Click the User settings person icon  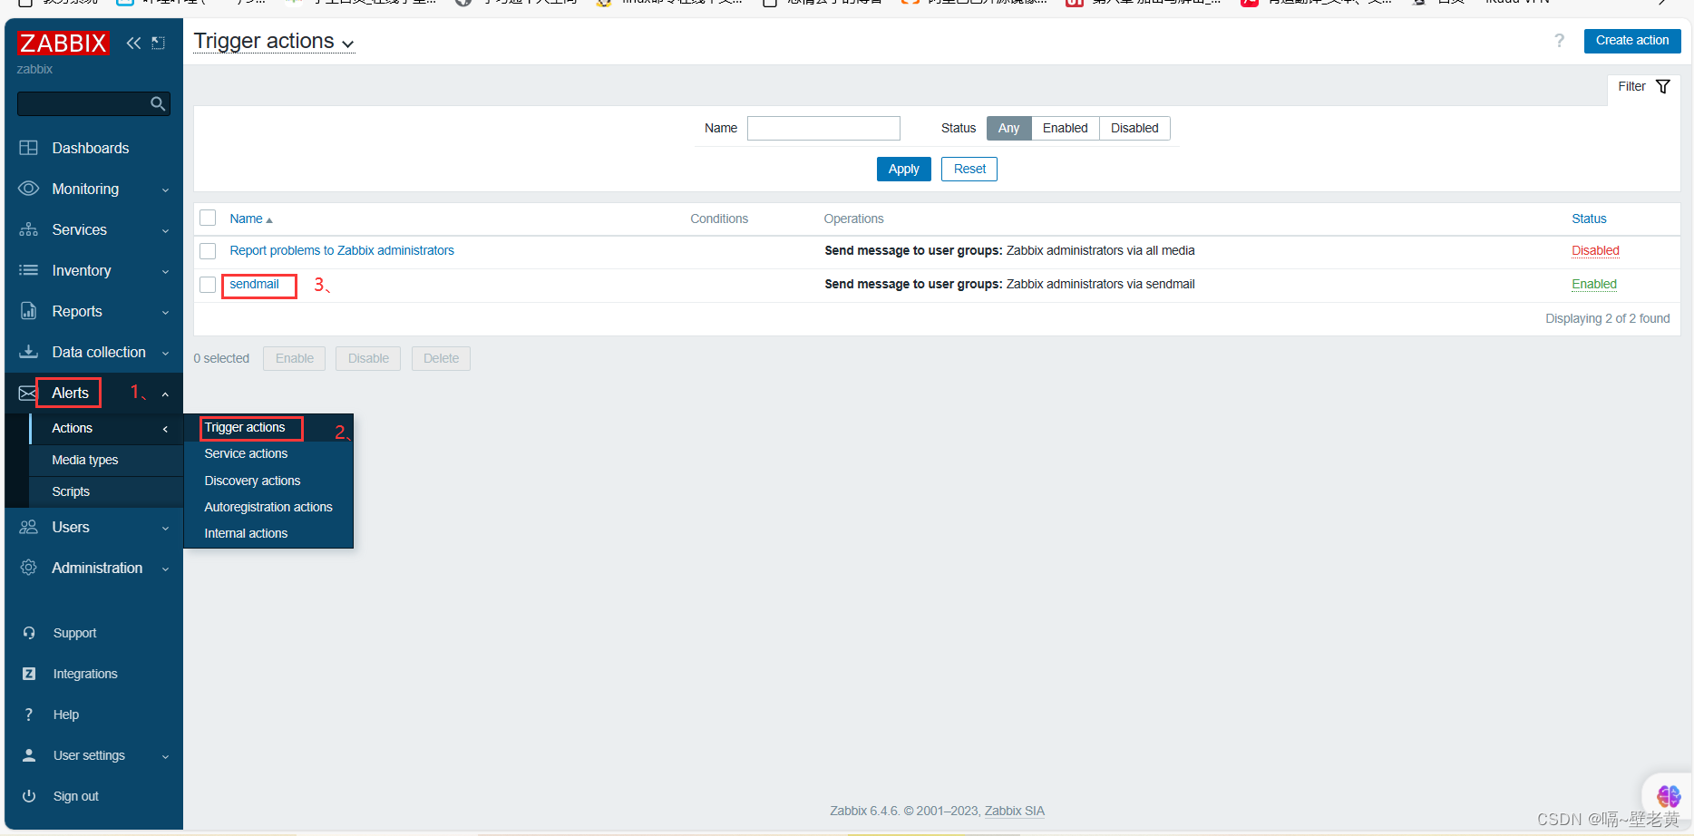pyautogui.click(x=29, y=755)
